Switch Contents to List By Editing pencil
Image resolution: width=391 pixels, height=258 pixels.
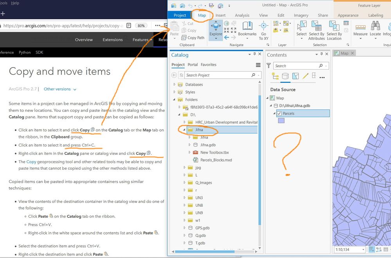(x=305, y=76)
